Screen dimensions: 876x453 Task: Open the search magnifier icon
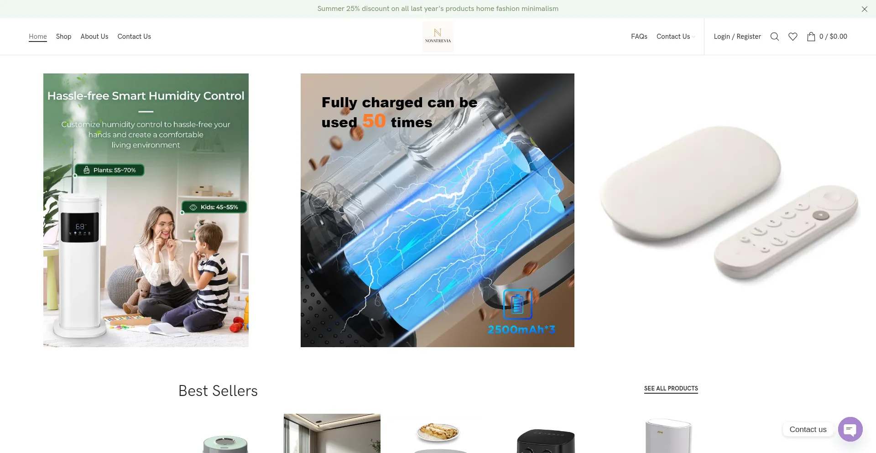(774, 36)
